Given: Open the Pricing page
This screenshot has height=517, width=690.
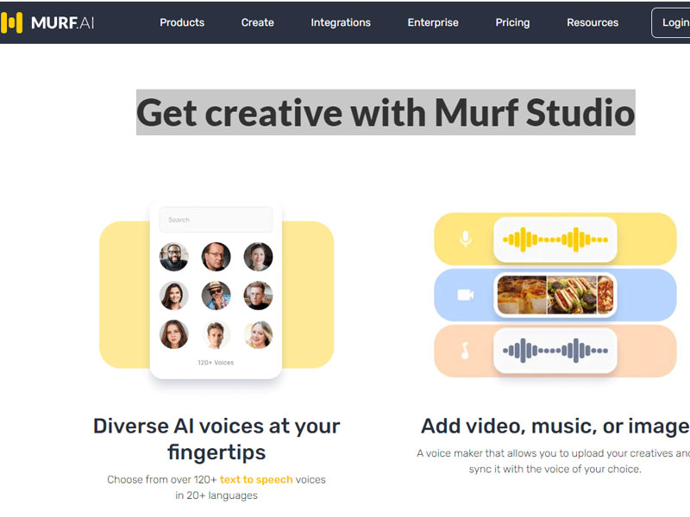Looking at the screenshot, I should click(512, 22).
